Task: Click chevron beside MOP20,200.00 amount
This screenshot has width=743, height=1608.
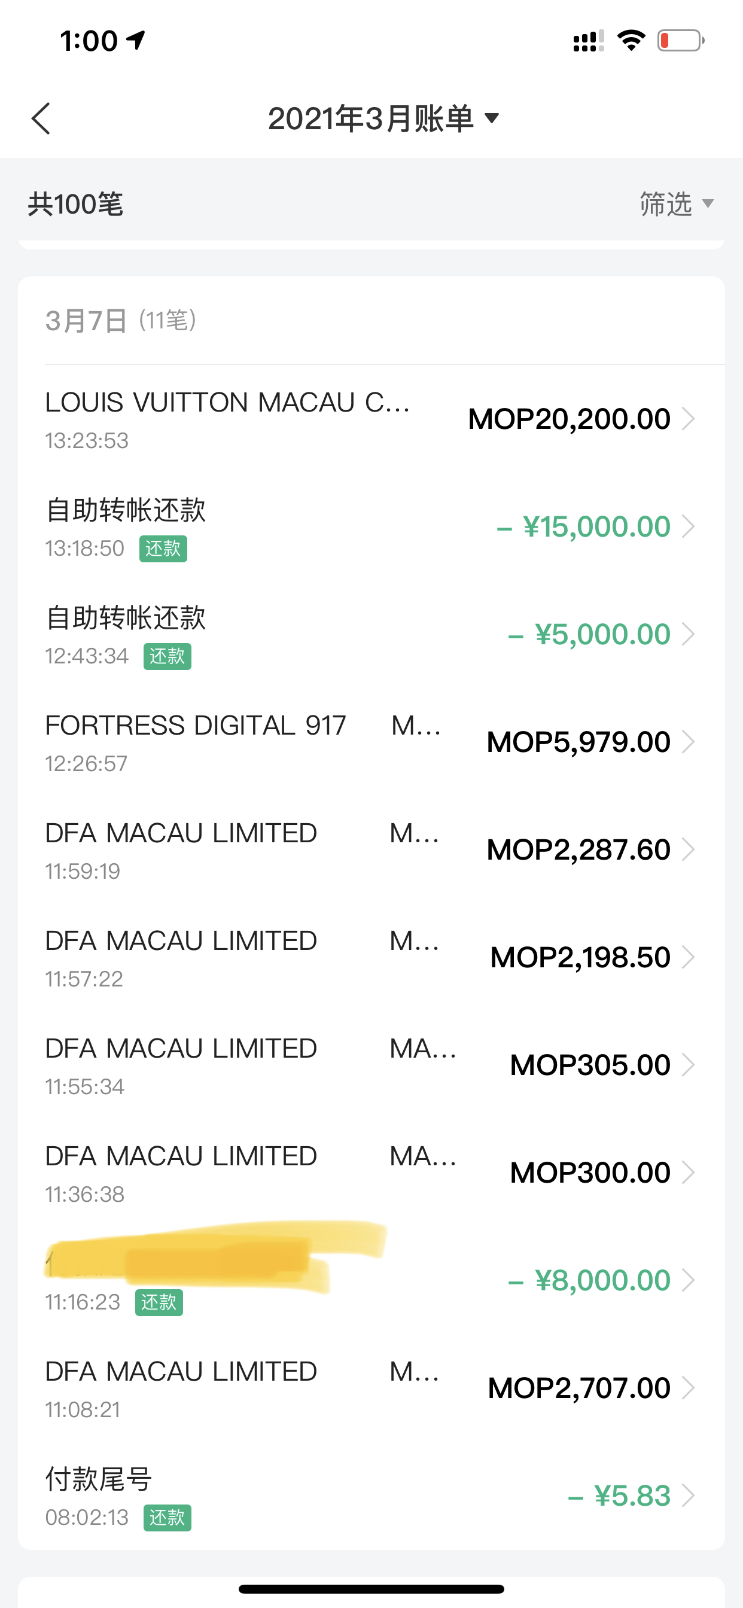Action: pyautogui.click(x=688, y=419)
